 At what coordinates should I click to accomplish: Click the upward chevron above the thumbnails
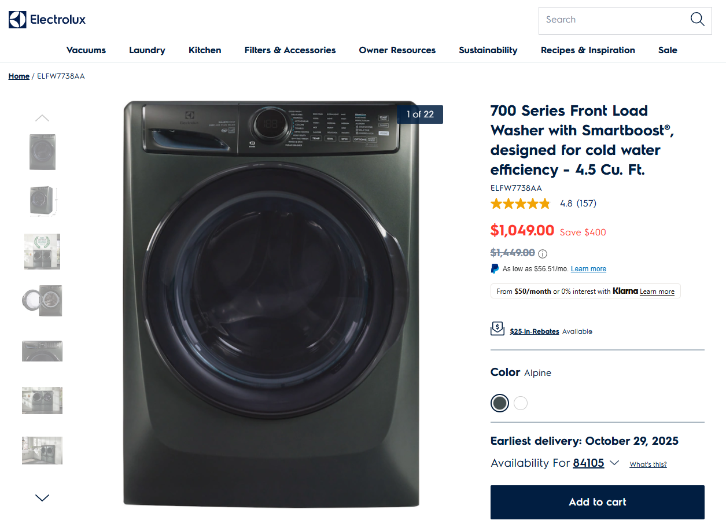[x=42, y=117]
